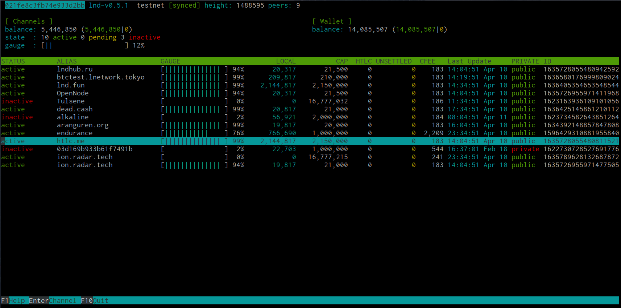Select ion.radar.tech channel with 21,000 capacity
The width and height of the screenshot is (621, 308).
pyautogui.click(x=310, y=165)
